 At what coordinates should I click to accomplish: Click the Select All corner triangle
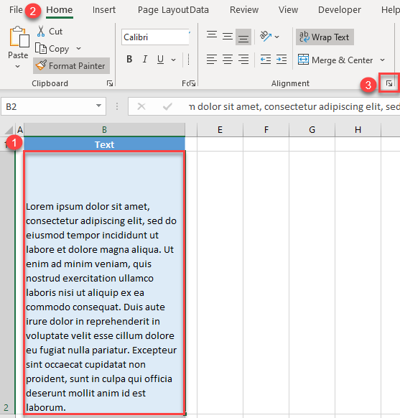[9, 130]
